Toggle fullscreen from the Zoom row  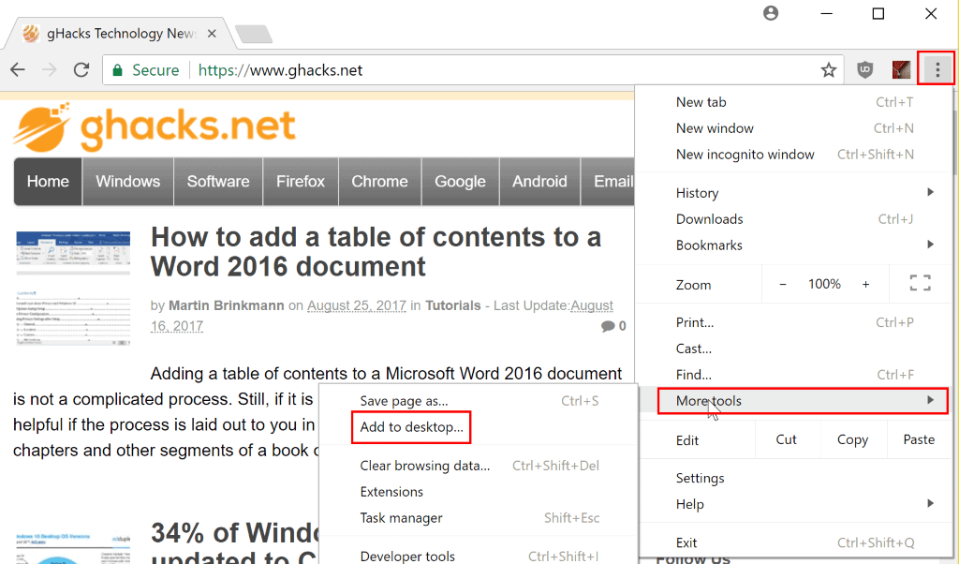920,283
